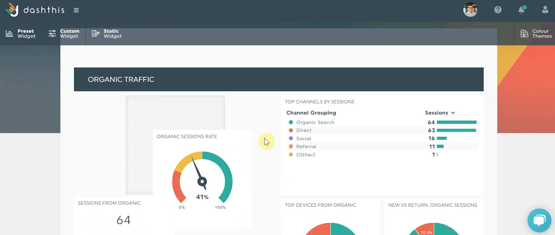Click the SESSIONS FROM ORGANIC widget title
Image resolution: width=555 pixels, height=235 pixels.
(109, 203)
